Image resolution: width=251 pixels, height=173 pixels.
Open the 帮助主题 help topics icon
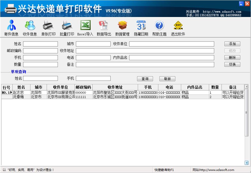tap(159, 28)
